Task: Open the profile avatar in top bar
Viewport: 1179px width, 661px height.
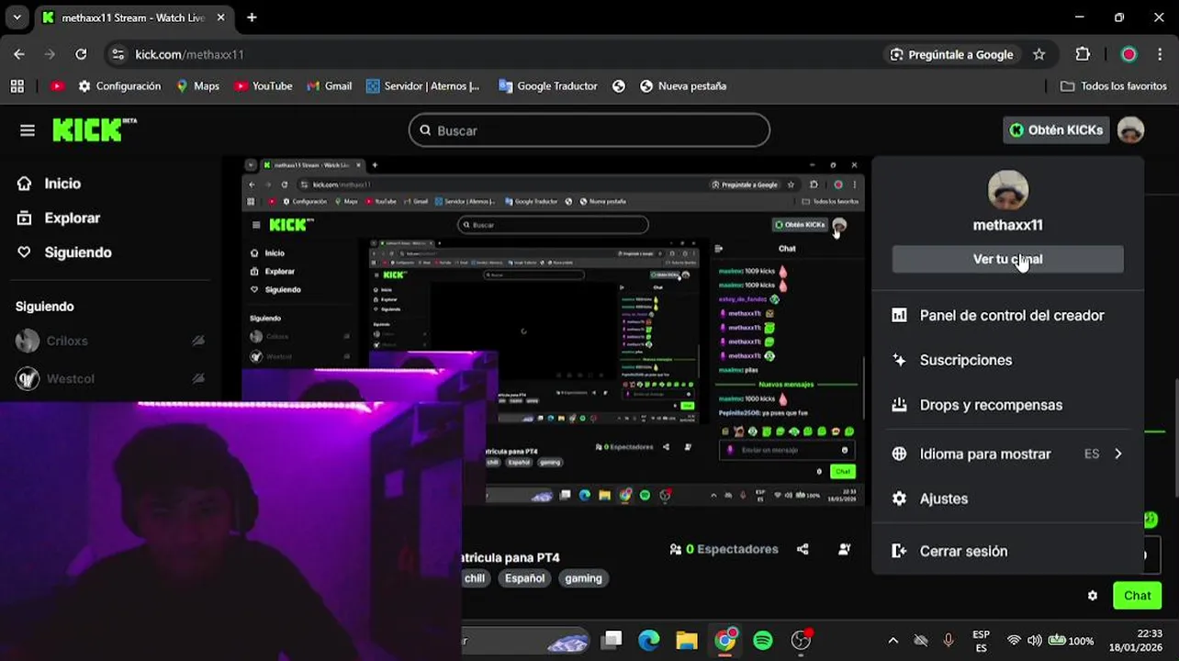Action: pyautogui.click(x=1130, y=130)
